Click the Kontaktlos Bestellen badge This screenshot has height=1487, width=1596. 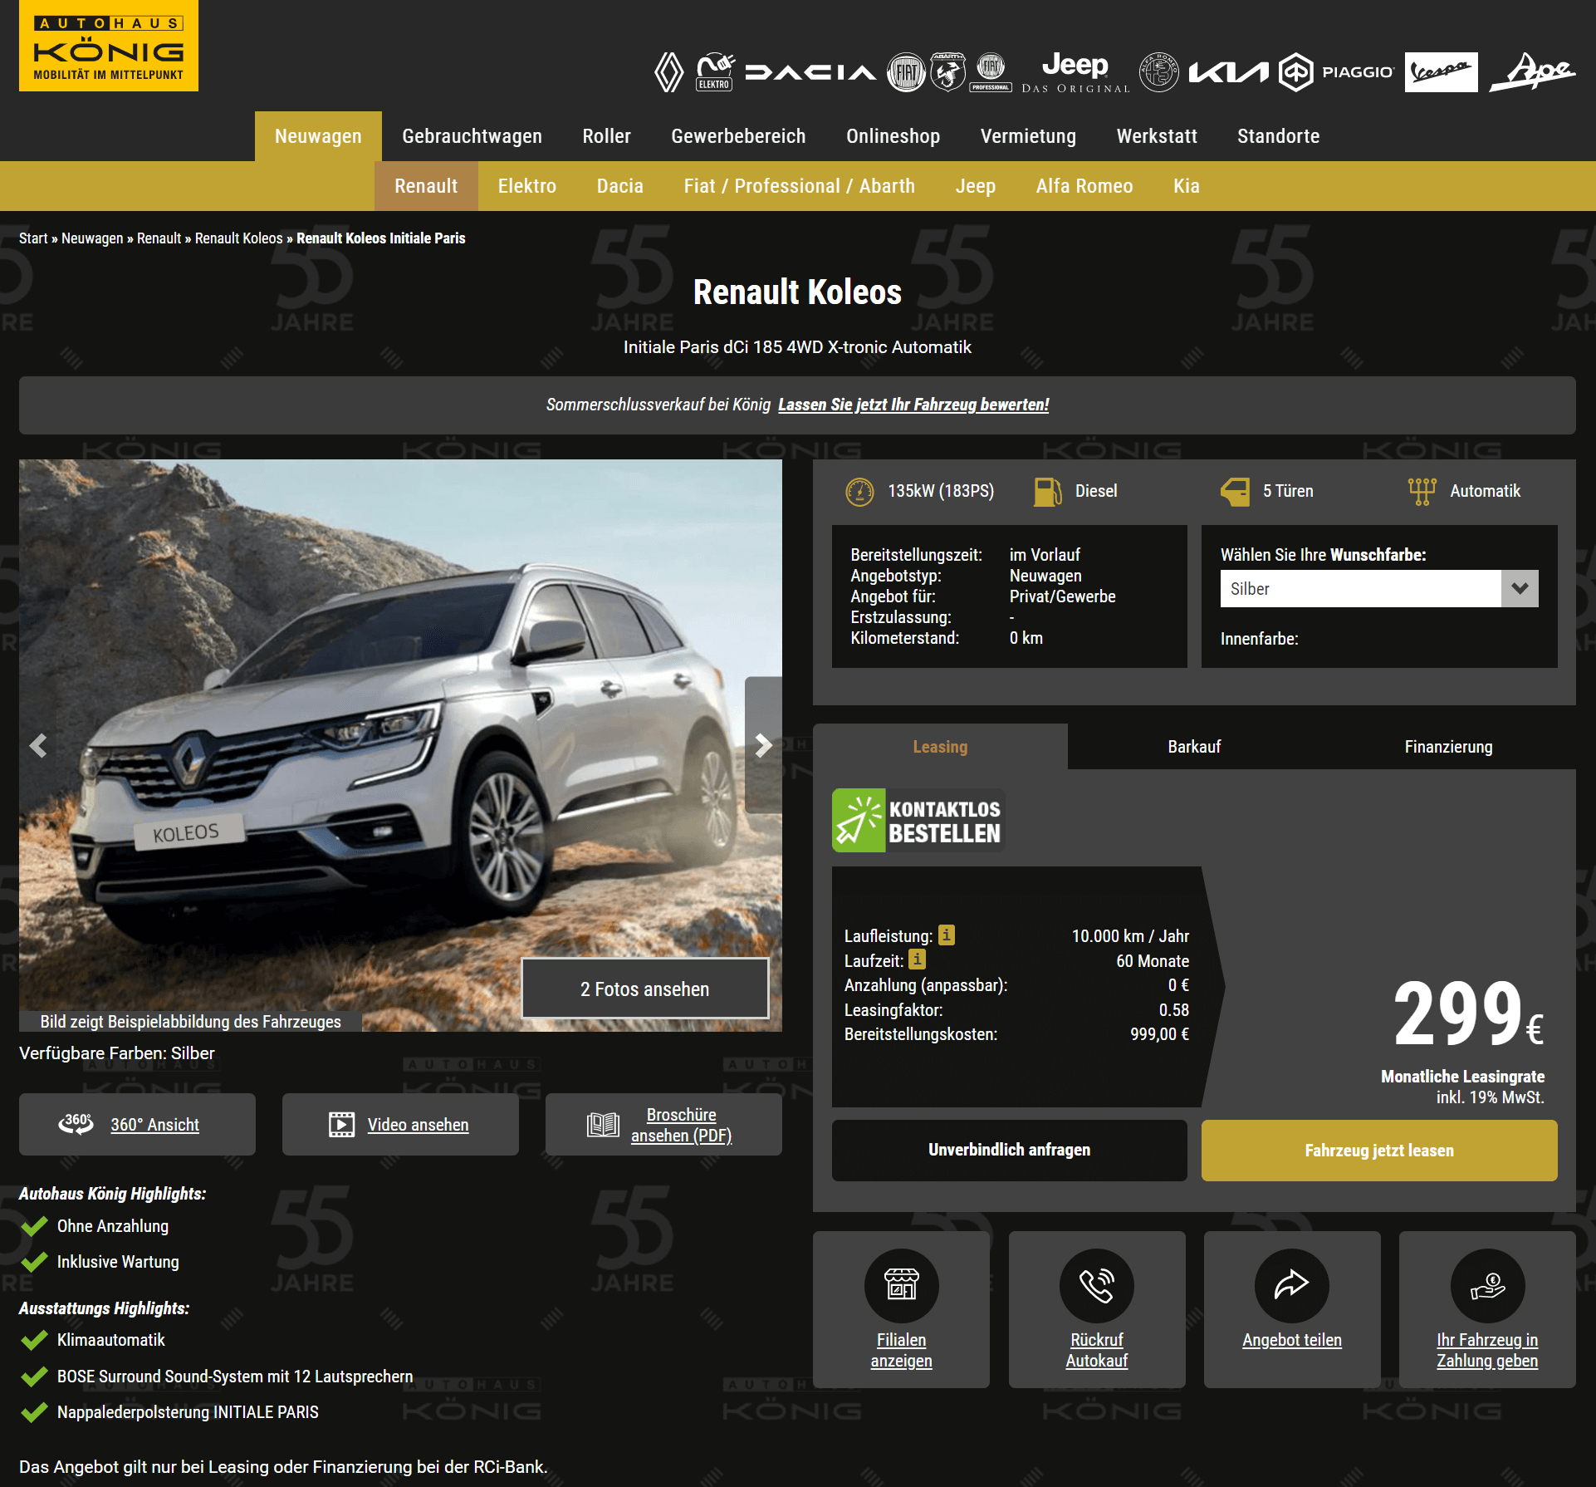click(x=918, y=820)
